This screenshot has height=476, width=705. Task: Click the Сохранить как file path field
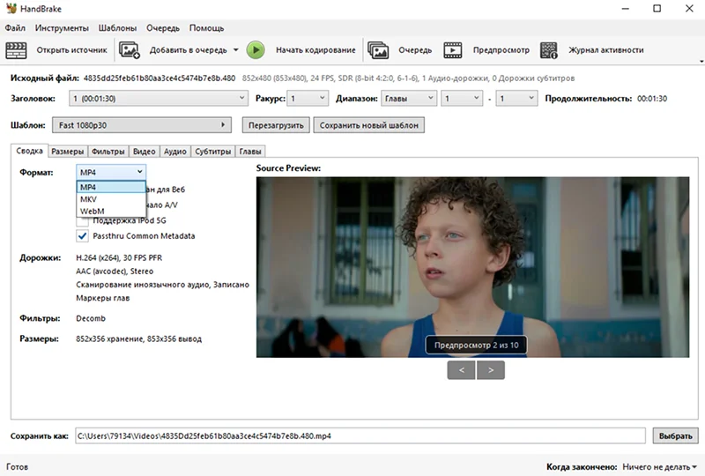click(x=360, y=435)
